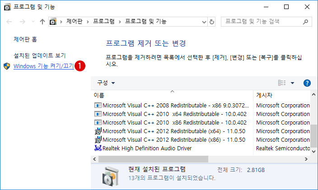Click the view mode icon

(282, 83)
